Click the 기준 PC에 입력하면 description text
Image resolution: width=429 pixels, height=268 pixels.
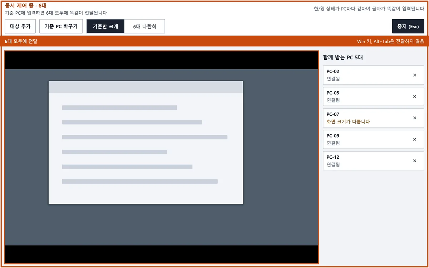pyautogui.click(x=56, y=13)
